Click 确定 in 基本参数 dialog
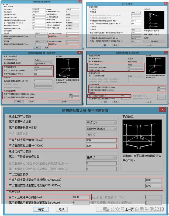Viewport: 169px width, 216px height. [37, 48]
